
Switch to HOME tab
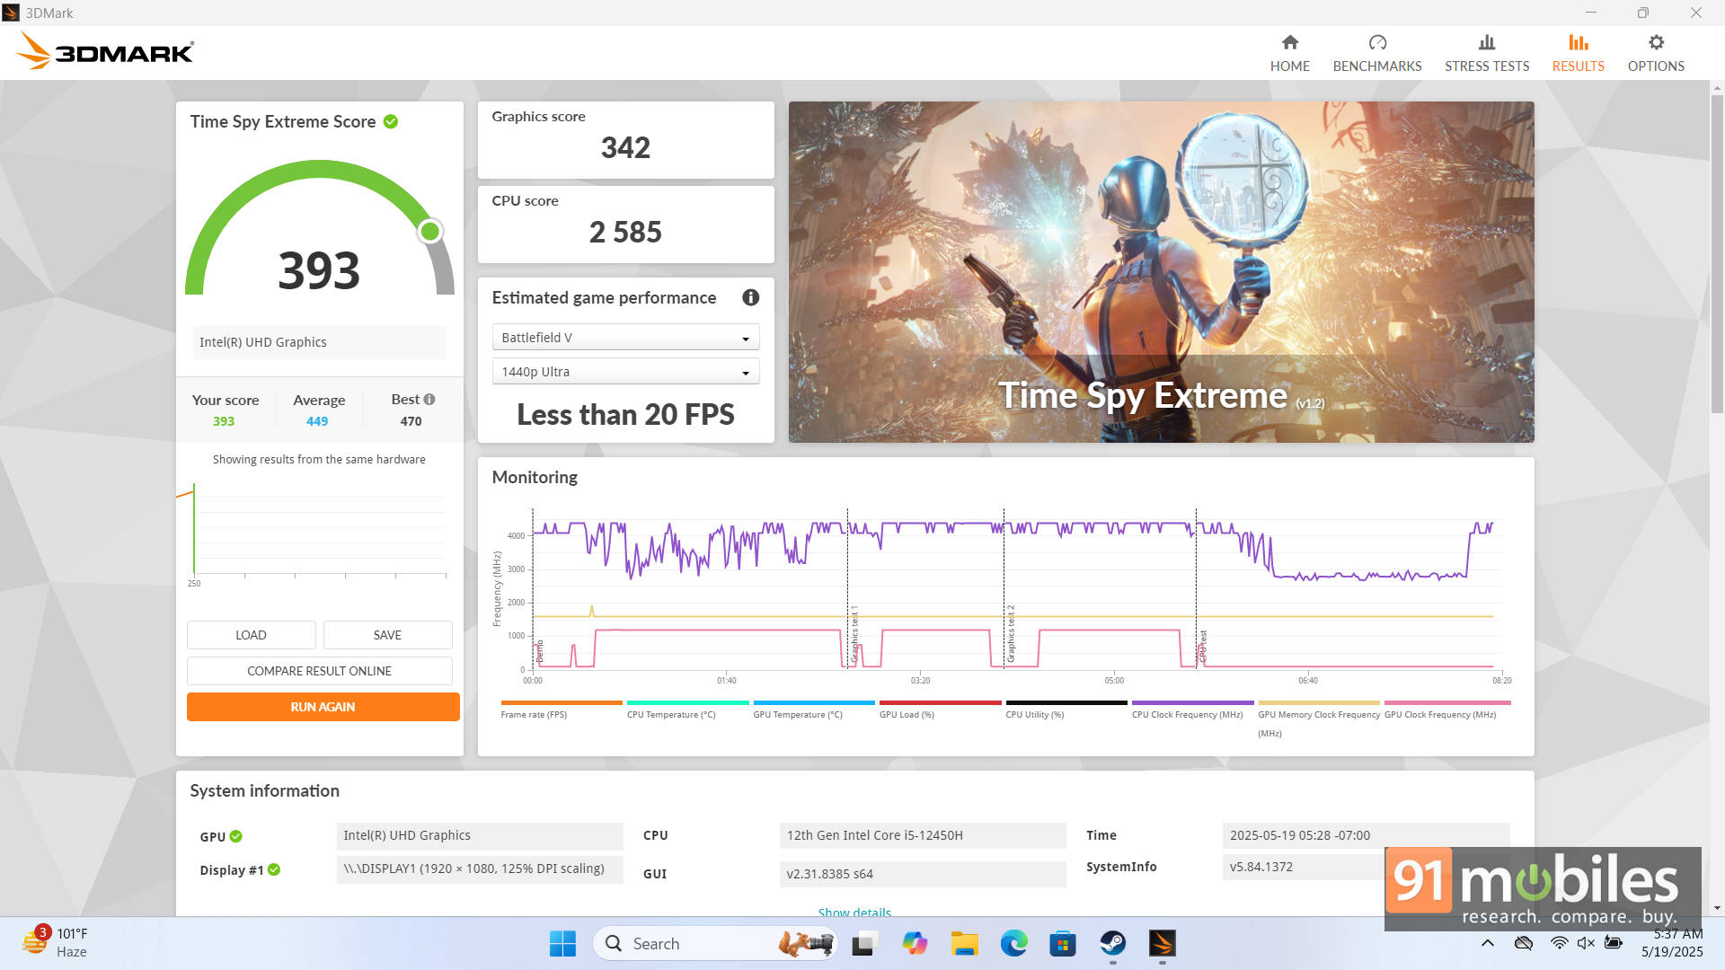point(1289,53)
